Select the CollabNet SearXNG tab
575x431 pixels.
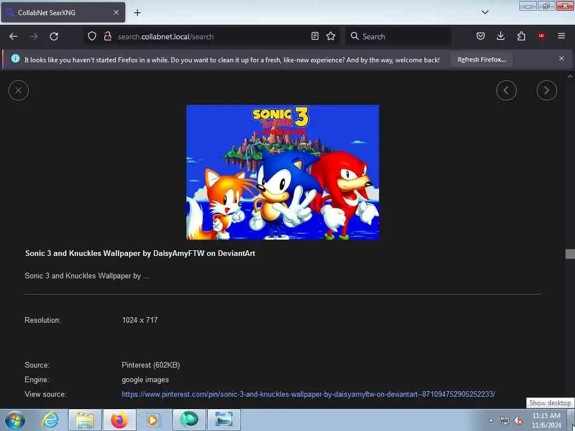tap(63, 12)
